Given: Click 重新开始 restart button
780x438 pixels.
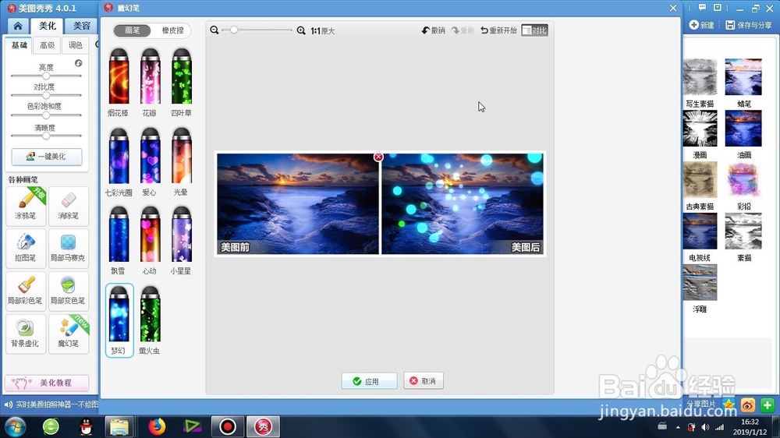Looking at the screenshot, I should coord(499,30).
